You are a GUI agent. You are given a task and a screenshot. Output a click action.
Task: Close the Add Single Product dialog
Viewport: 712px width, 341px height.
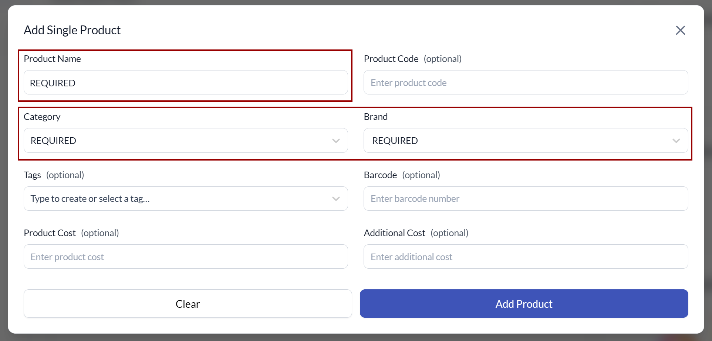point(680,30)
